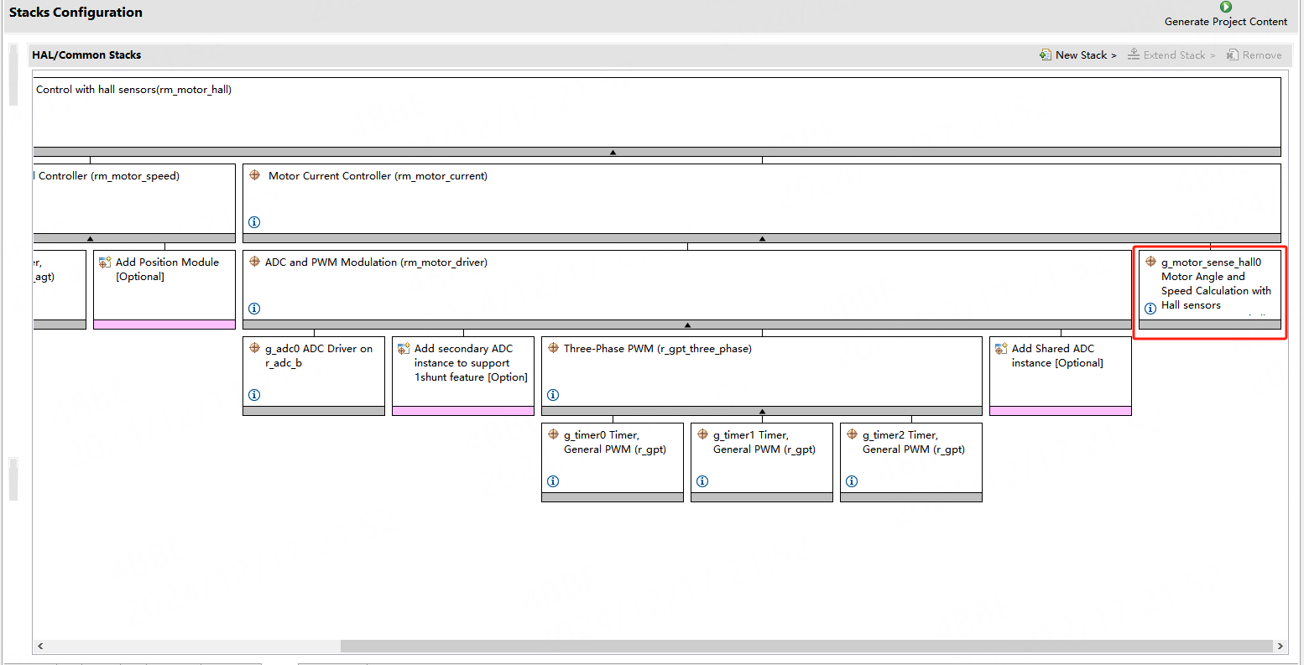Click the scroll left arrow at bottom
This screenshot has width=1304, height=665.
pyautogui.click(x=40, y=647)
